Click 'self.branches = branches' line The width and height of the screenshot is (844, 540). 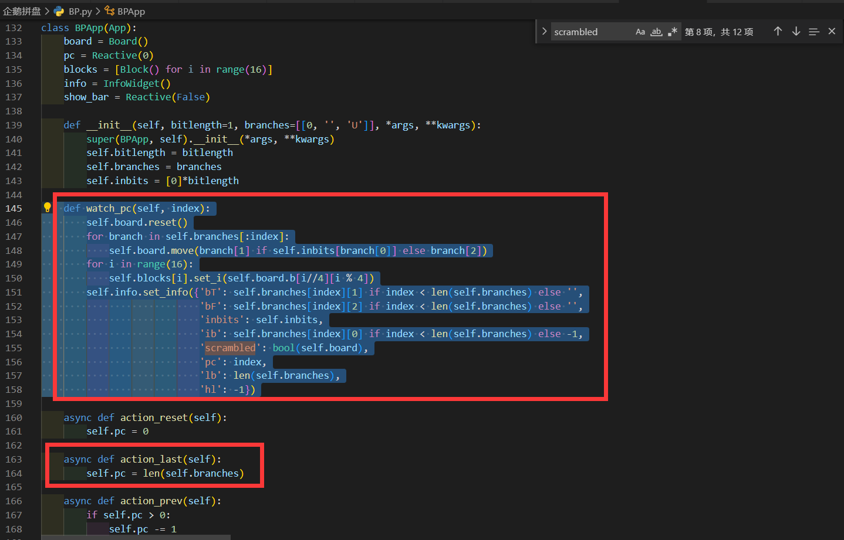click(x=154, y=167)
